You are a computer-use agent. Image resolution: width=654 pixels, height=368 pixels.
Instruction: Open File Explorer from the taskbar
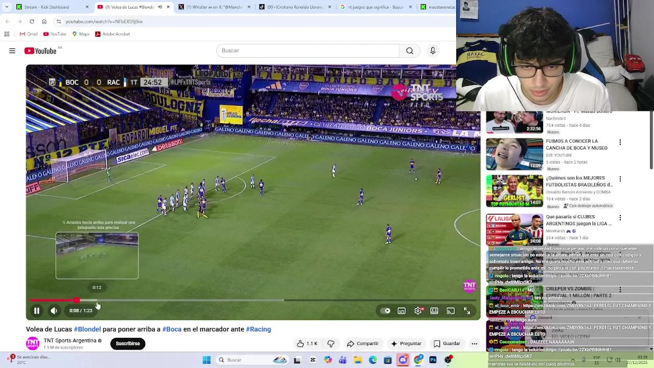point(358,360)
